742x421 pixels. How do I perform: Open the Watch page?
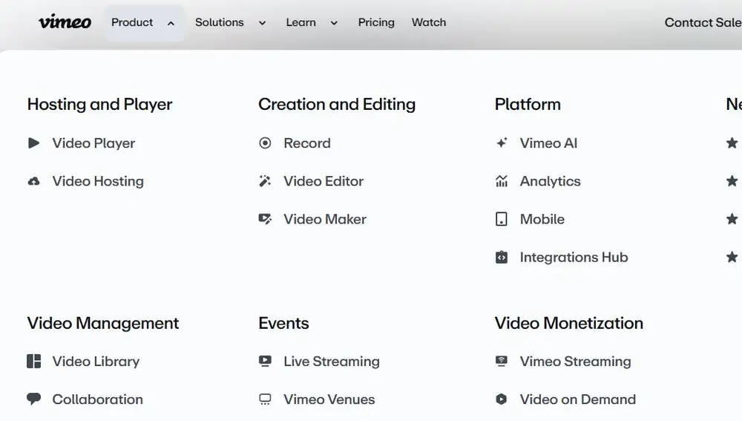pyautogui.click(x=429, y=22)
